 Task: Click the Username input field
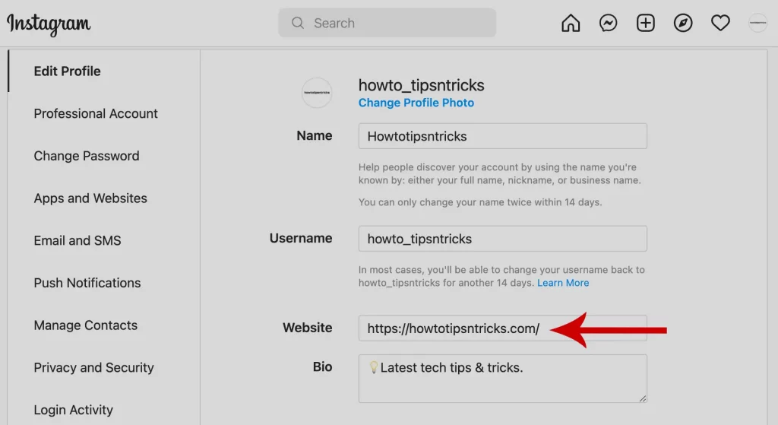point(503,239)
